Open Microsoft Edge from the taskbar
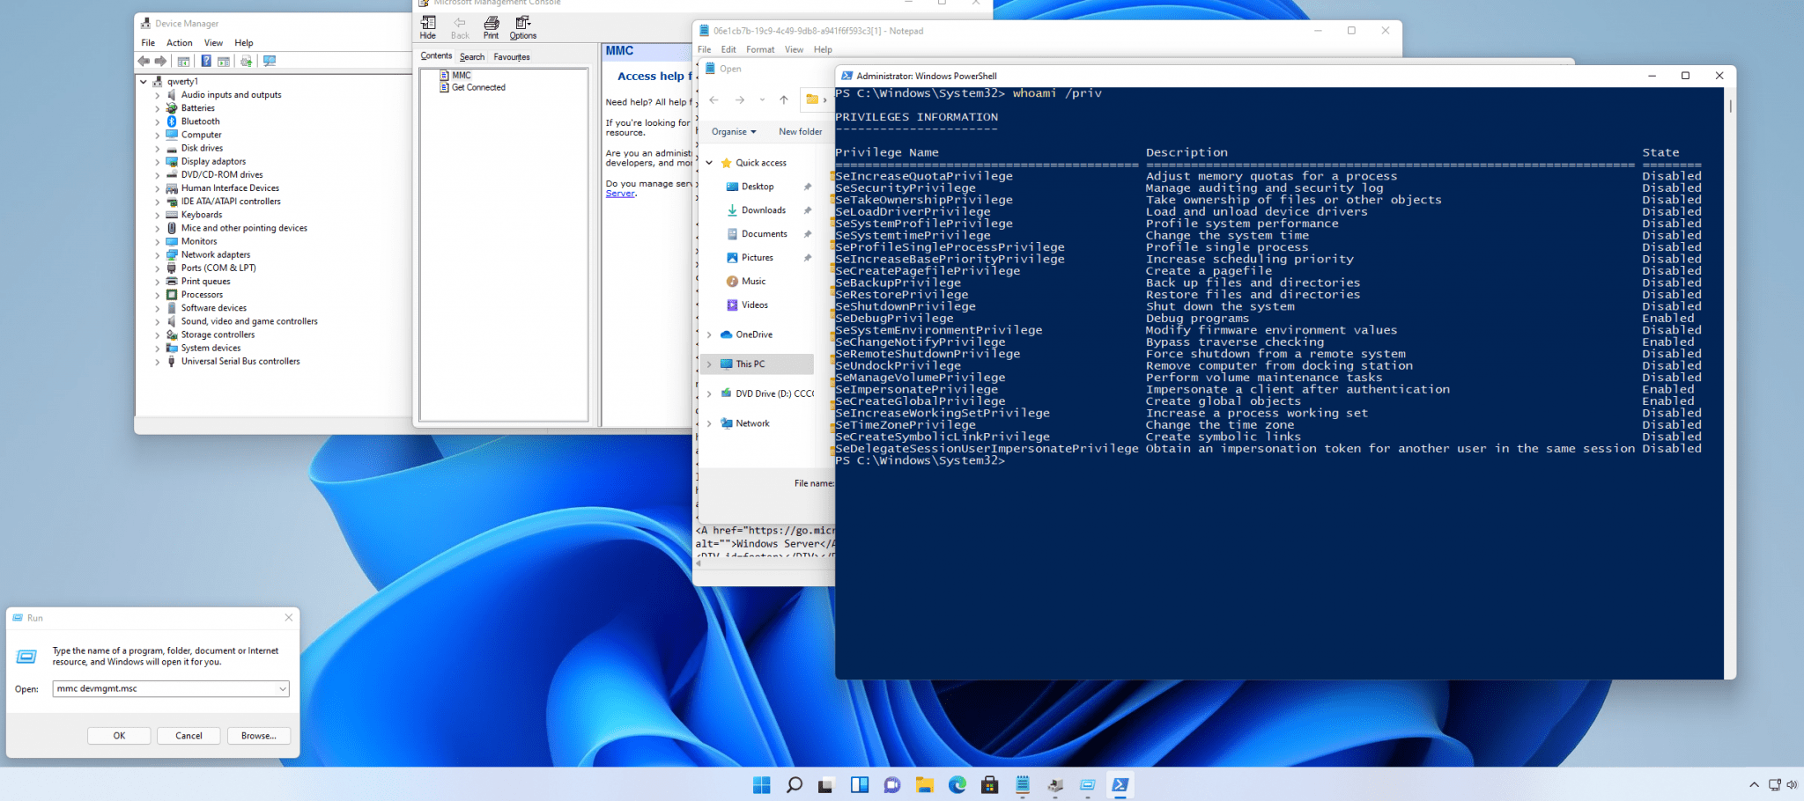Screen dimensions: 1804x801 coord(957,785)
